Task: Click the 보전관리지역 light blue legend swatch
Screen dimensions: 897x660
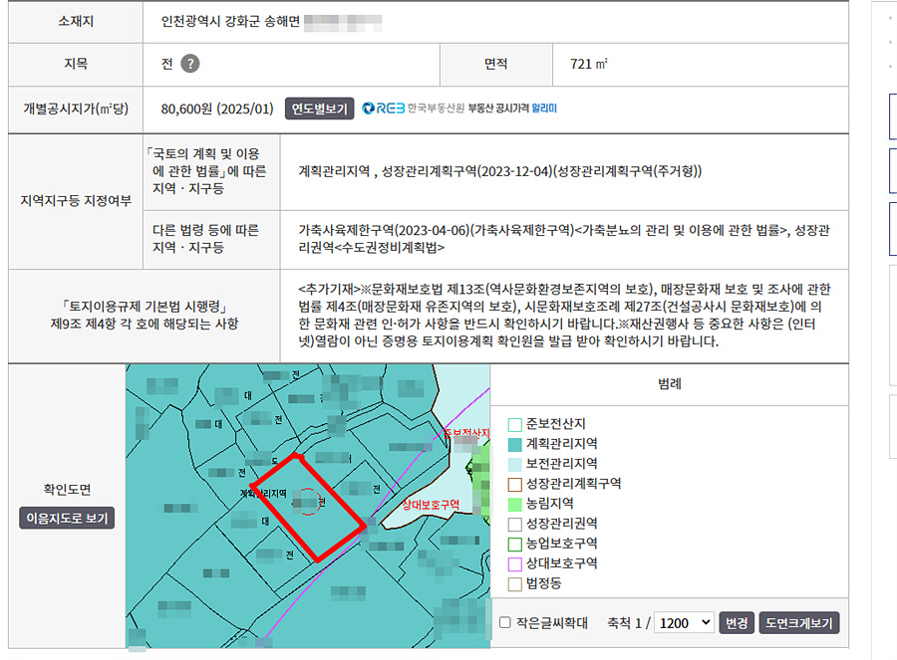Action: click(x=515, y=464)
